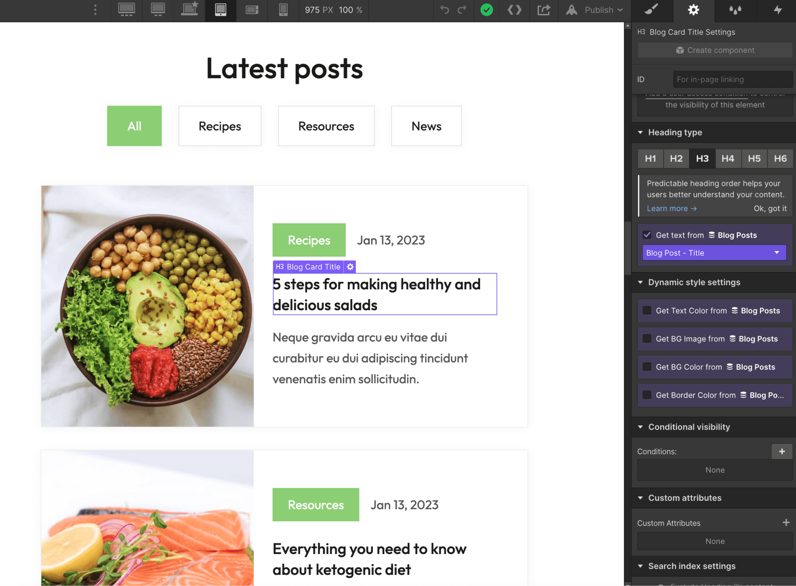The image size is (796, 586).
Task: Click the share icon in the toolbar
Action: [x=544, y=10]
